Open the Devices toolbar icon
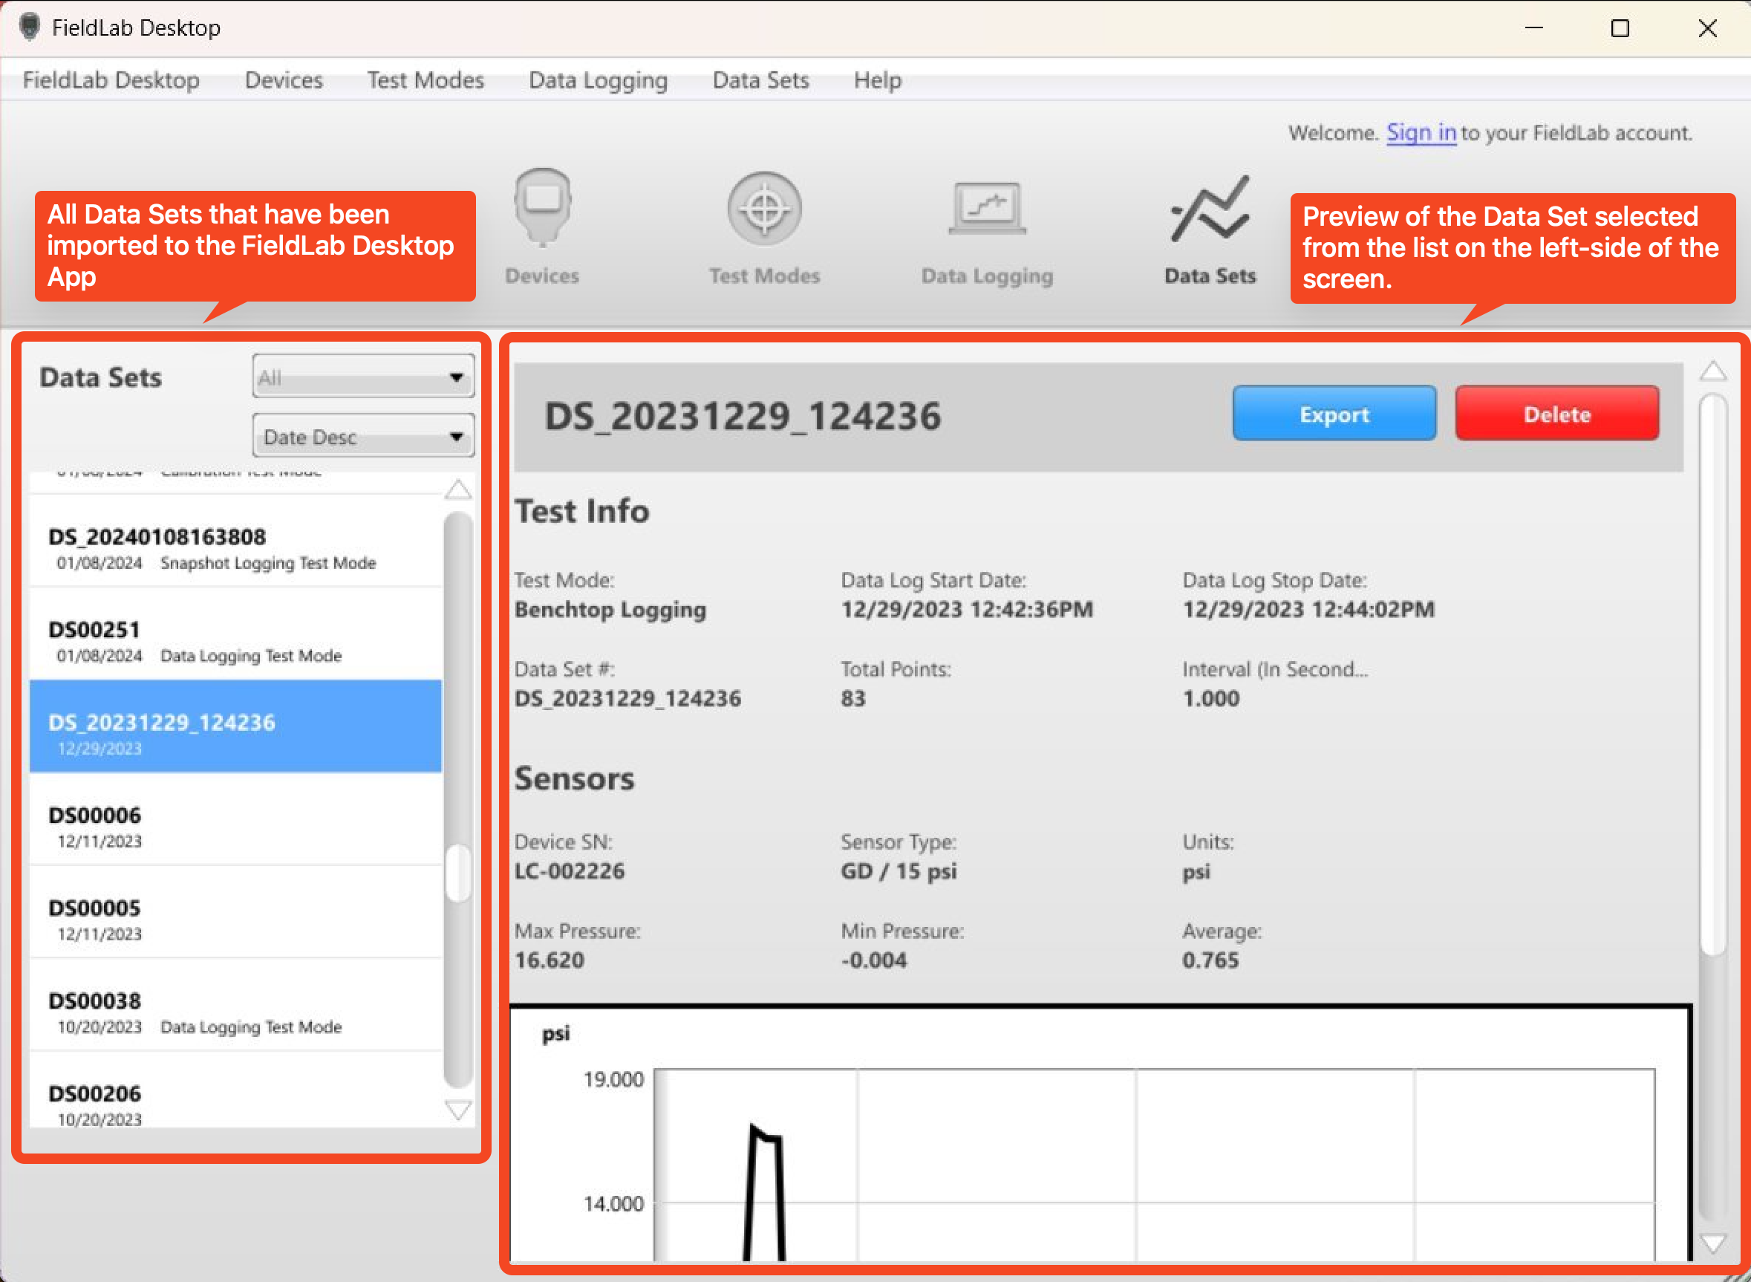The height and width of the screenshot is (1282, 1751). click(x=542, y=227)
